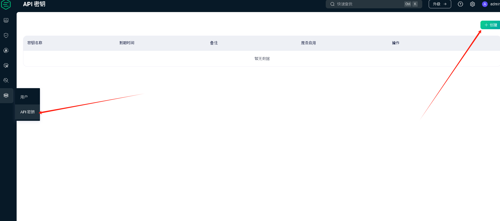Click the 创建 create button
Image resolution: width=500 pixels, height=221 pixels.
[x=490, y=25]
